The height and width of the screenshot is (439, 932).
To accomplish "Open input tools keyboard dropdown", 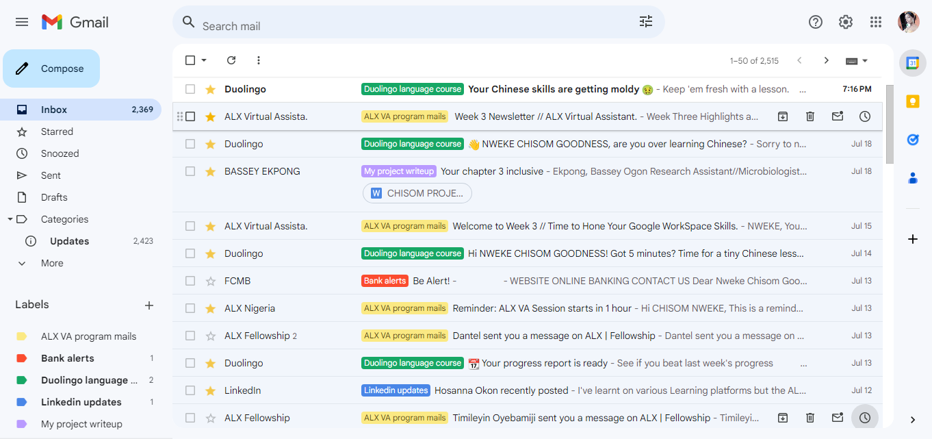I will pos(857,60).
